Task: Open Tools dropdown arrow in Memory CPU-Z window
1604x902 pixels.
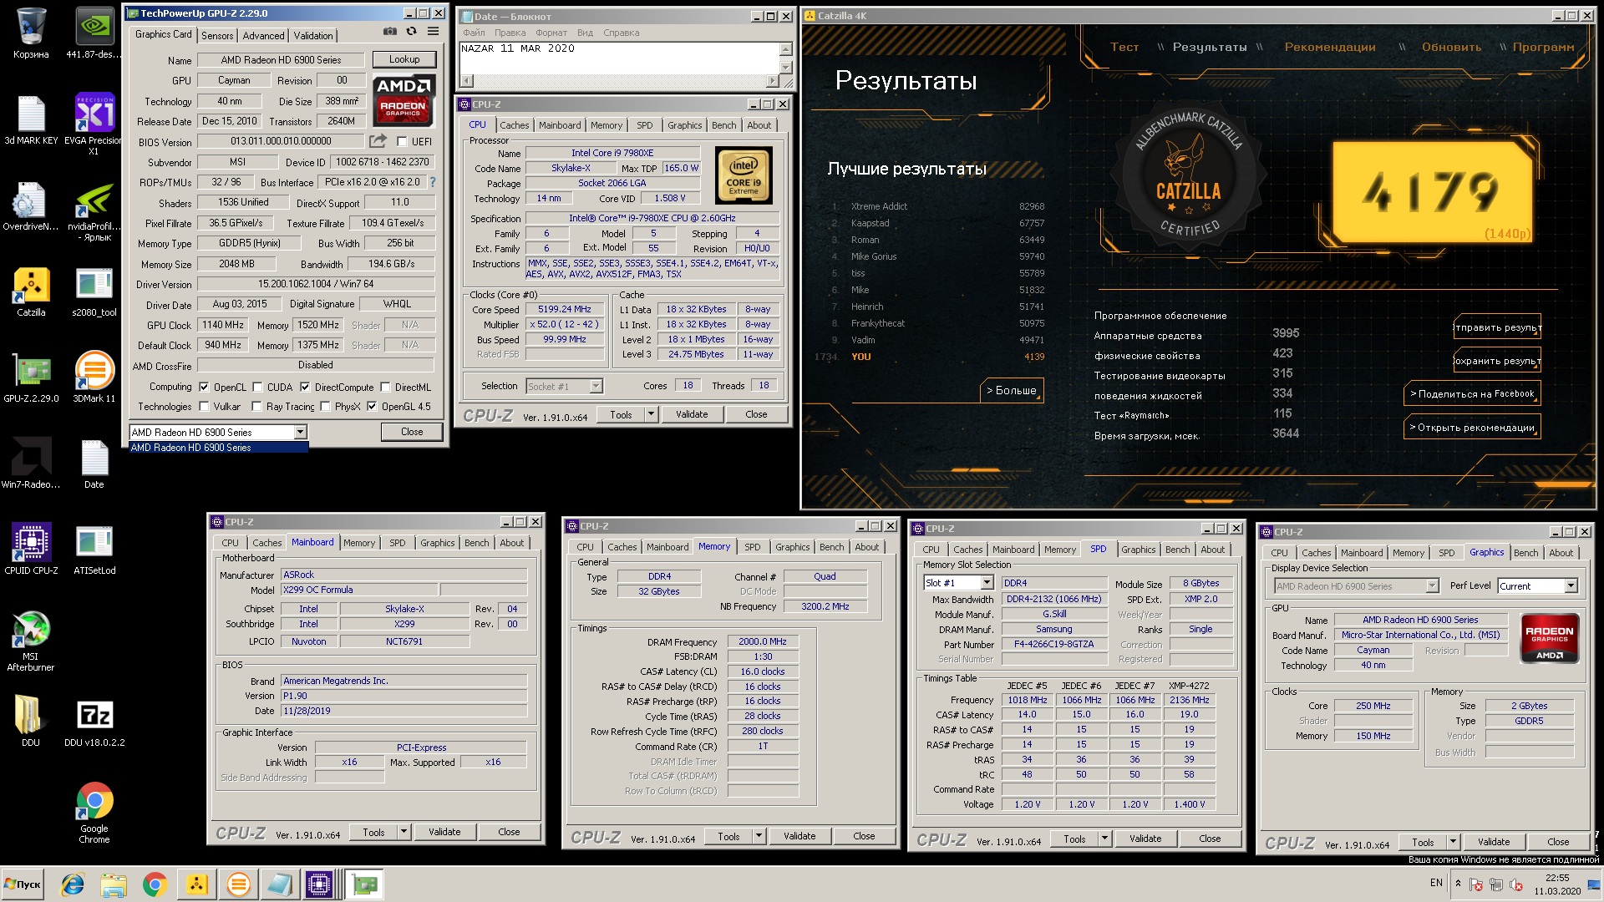Action: [x=759, y=836]
